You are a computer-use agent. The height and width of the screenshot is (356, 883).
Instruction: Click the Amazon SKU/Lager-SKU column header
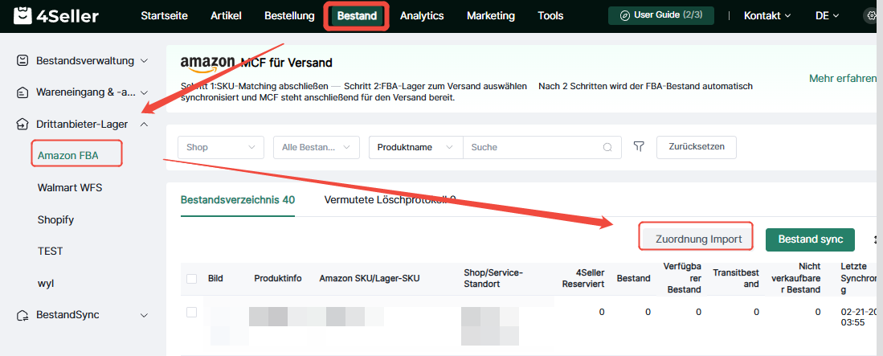[370, 278]
